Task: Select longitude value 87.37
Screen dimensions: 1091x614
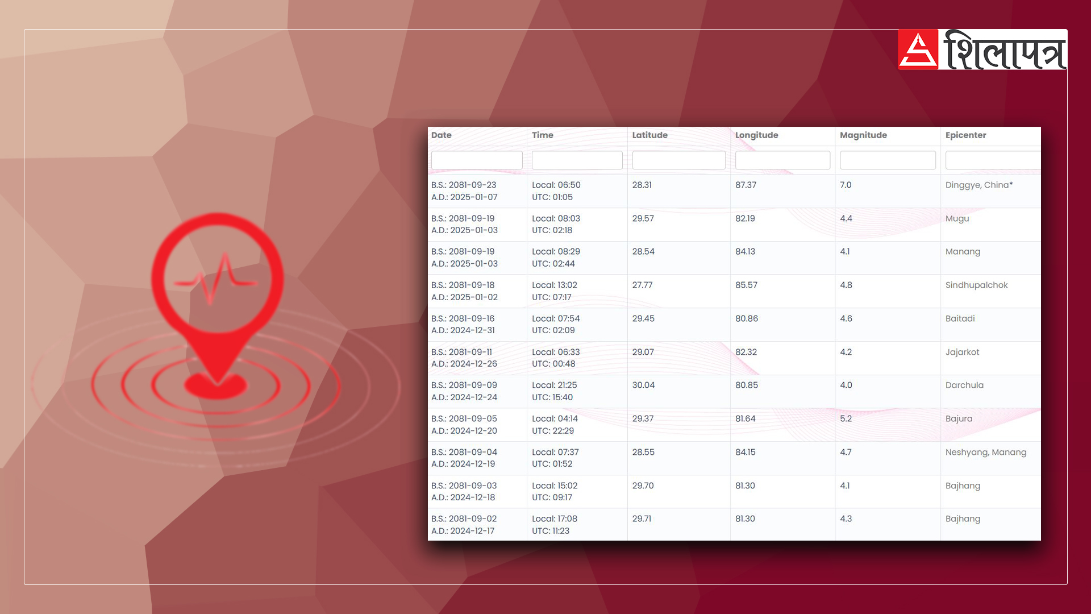Action: click(x=746, y=185)
